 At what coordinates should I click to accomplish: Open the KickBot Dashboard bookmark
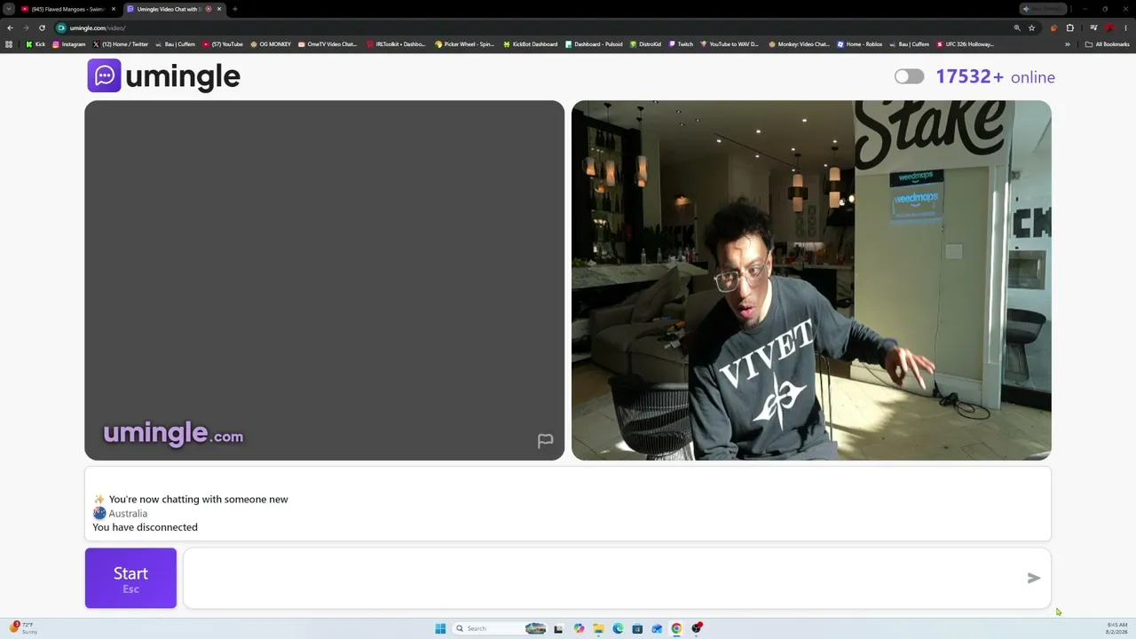(x=531, y=44)
